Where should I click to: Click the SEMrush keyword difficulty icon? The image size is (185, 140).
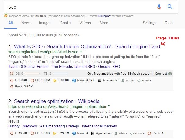pyautogui.click(x=6, y=16)
